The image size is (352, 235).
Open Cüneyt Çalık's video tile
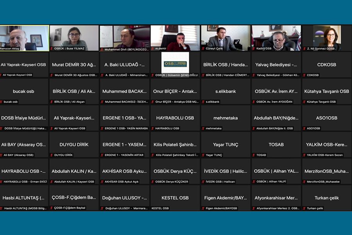pyautogui.click(x=226, y=38)
